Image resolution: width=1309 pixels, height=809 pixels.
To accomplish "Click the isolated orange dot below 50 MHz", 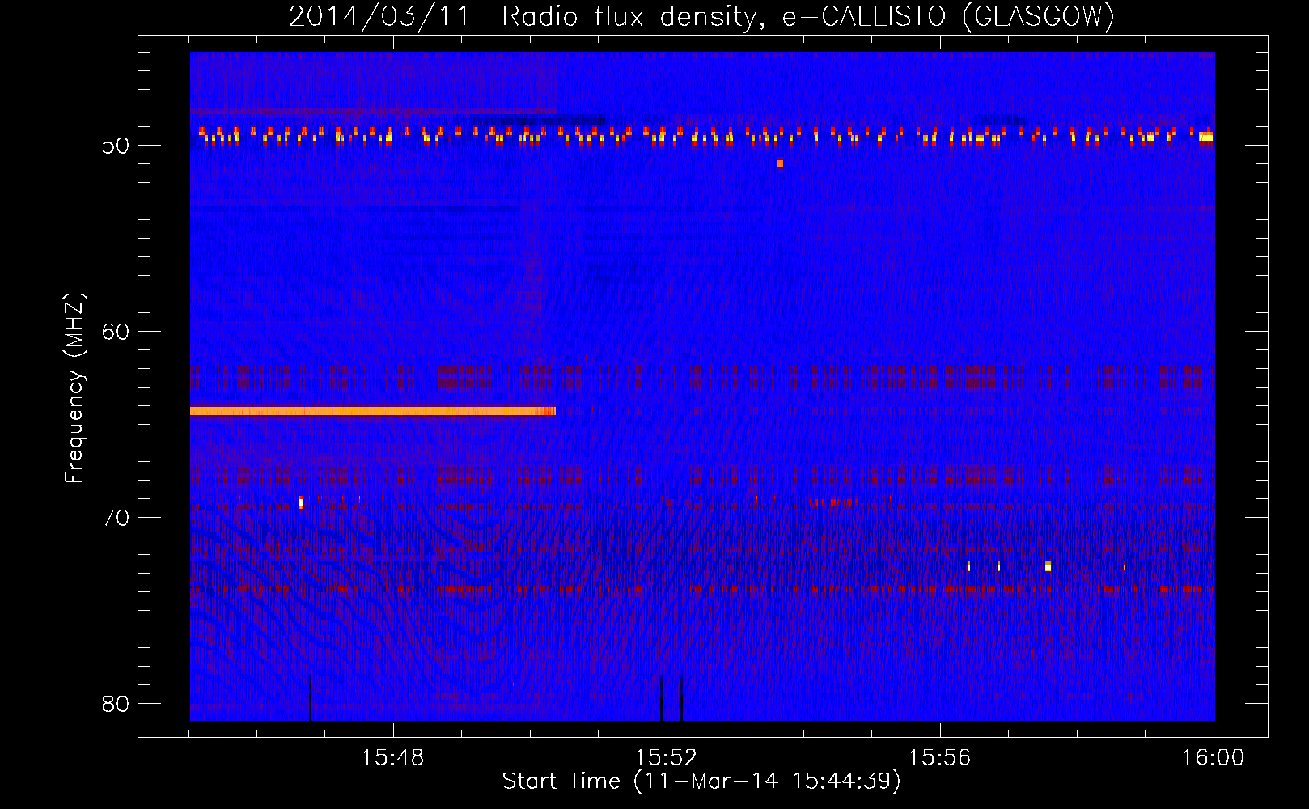I will pos(780,163).
